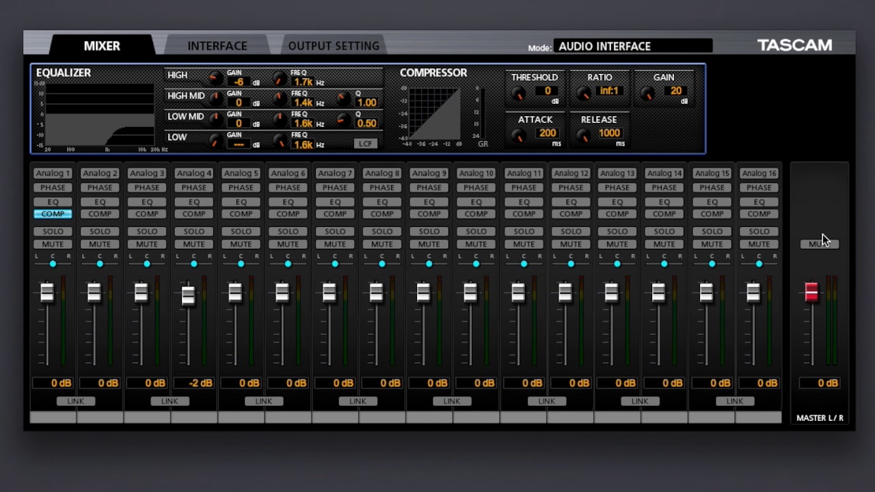875x492 pixels.
Task: Click the HIGH gain value -6
Action: coord(239,82)
